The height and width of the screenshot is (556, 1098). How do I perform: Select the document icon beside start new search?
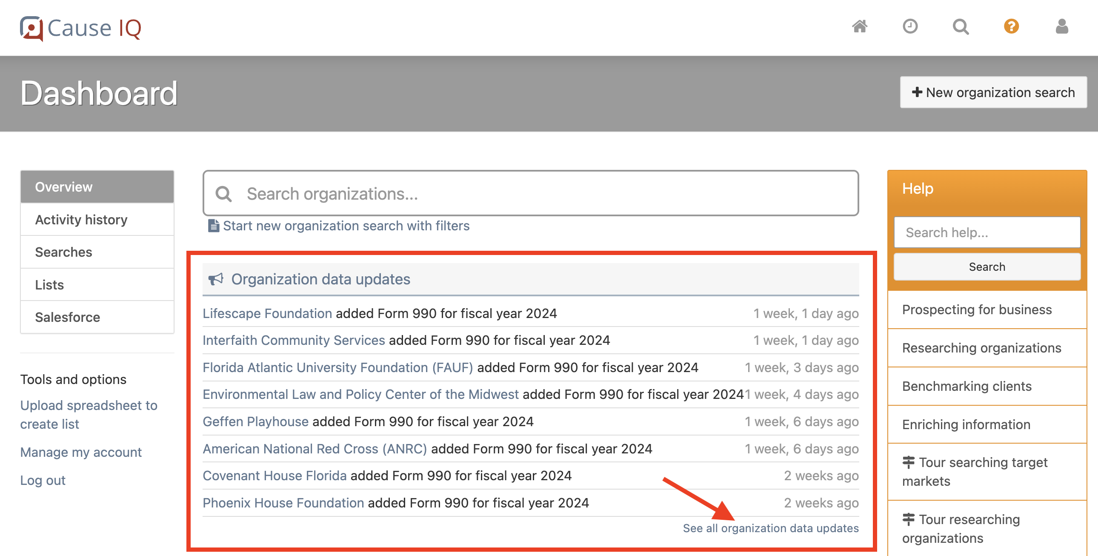click(x=213, y=226)
